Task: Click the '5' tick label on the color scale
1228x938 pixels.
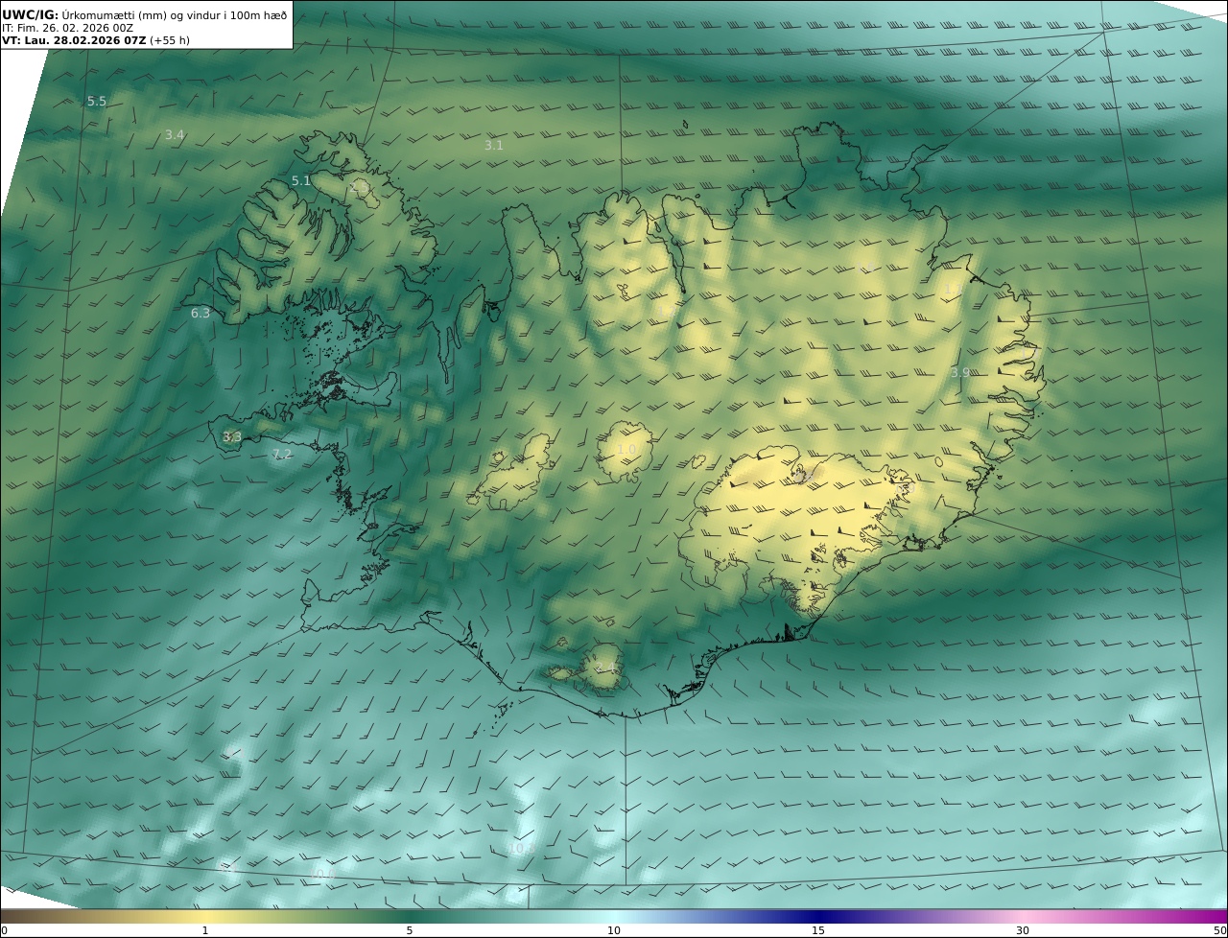Action: [410, 930]
